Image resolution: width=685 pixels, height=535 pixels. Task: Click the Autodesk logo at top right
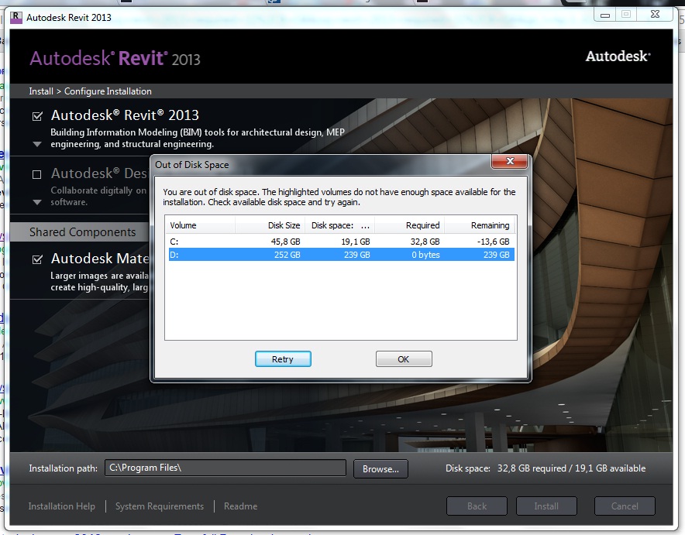point(618,57)
